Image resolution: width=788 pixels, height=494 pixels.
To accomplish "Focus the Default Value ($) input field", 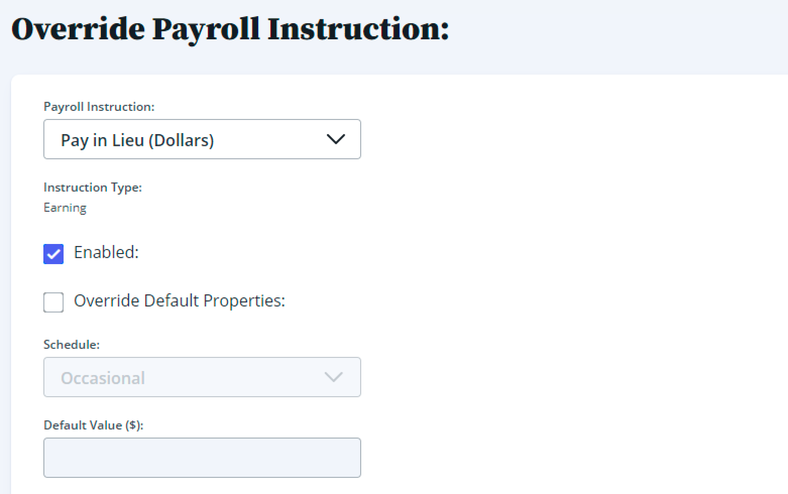I will pos(202,458).
